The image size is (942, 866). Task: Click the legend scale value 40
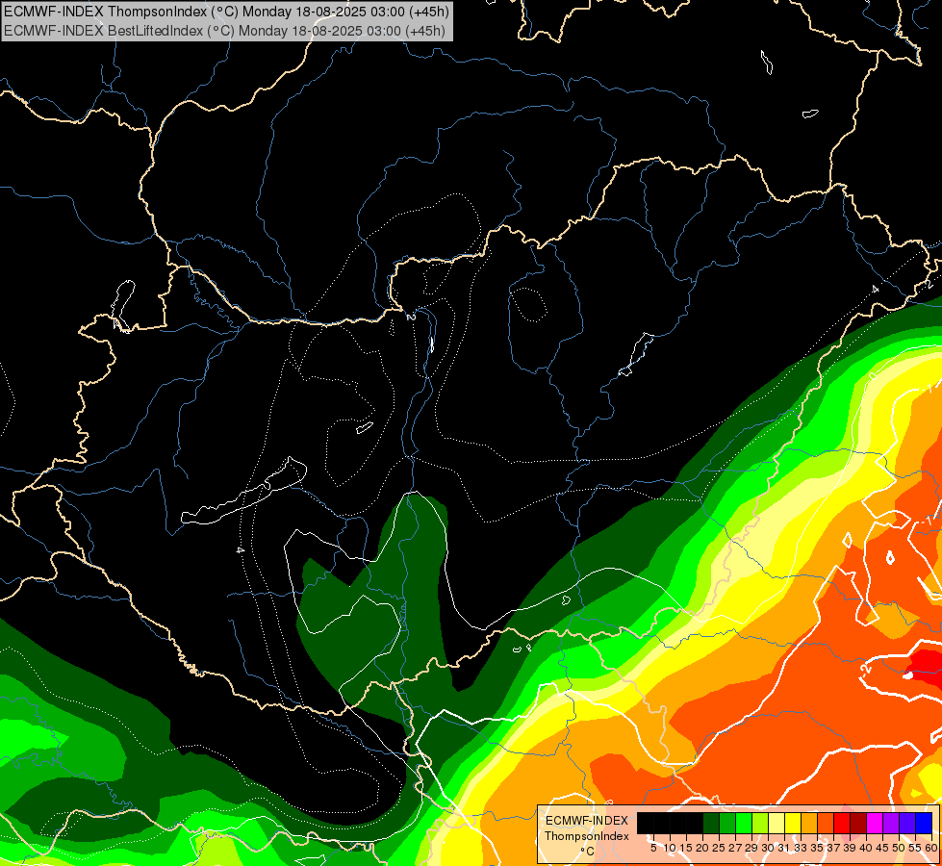(866, 848)
